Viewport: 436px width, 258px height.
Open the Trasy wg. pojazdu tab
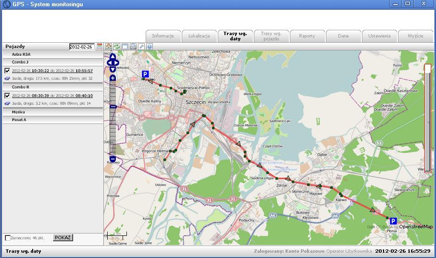pos(272,36)
